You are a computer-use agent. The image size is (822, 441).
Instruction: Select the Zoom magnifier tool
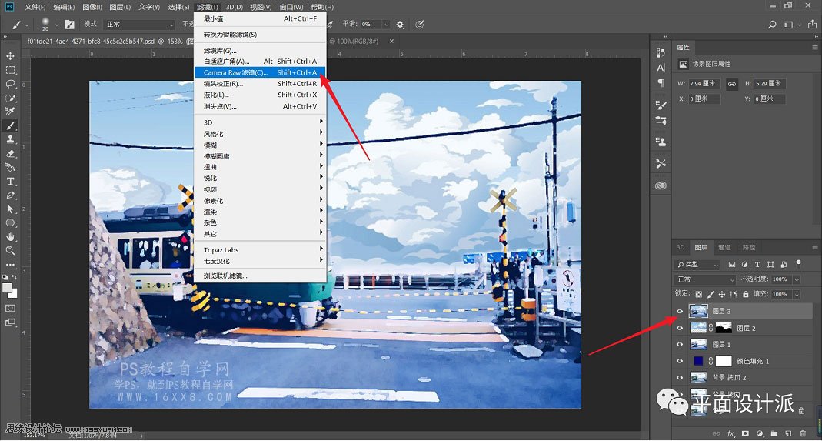10,250
